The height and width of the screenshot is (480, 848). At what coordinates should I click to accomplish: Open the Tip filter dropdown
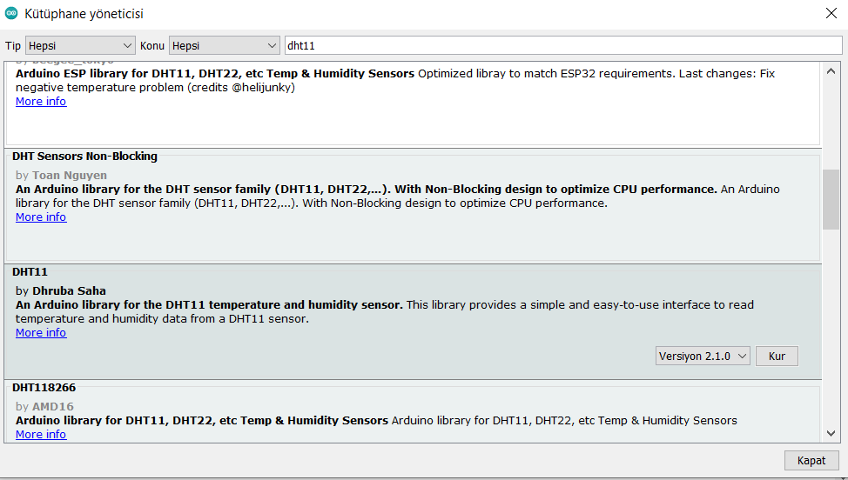click(x=79, y=45)
